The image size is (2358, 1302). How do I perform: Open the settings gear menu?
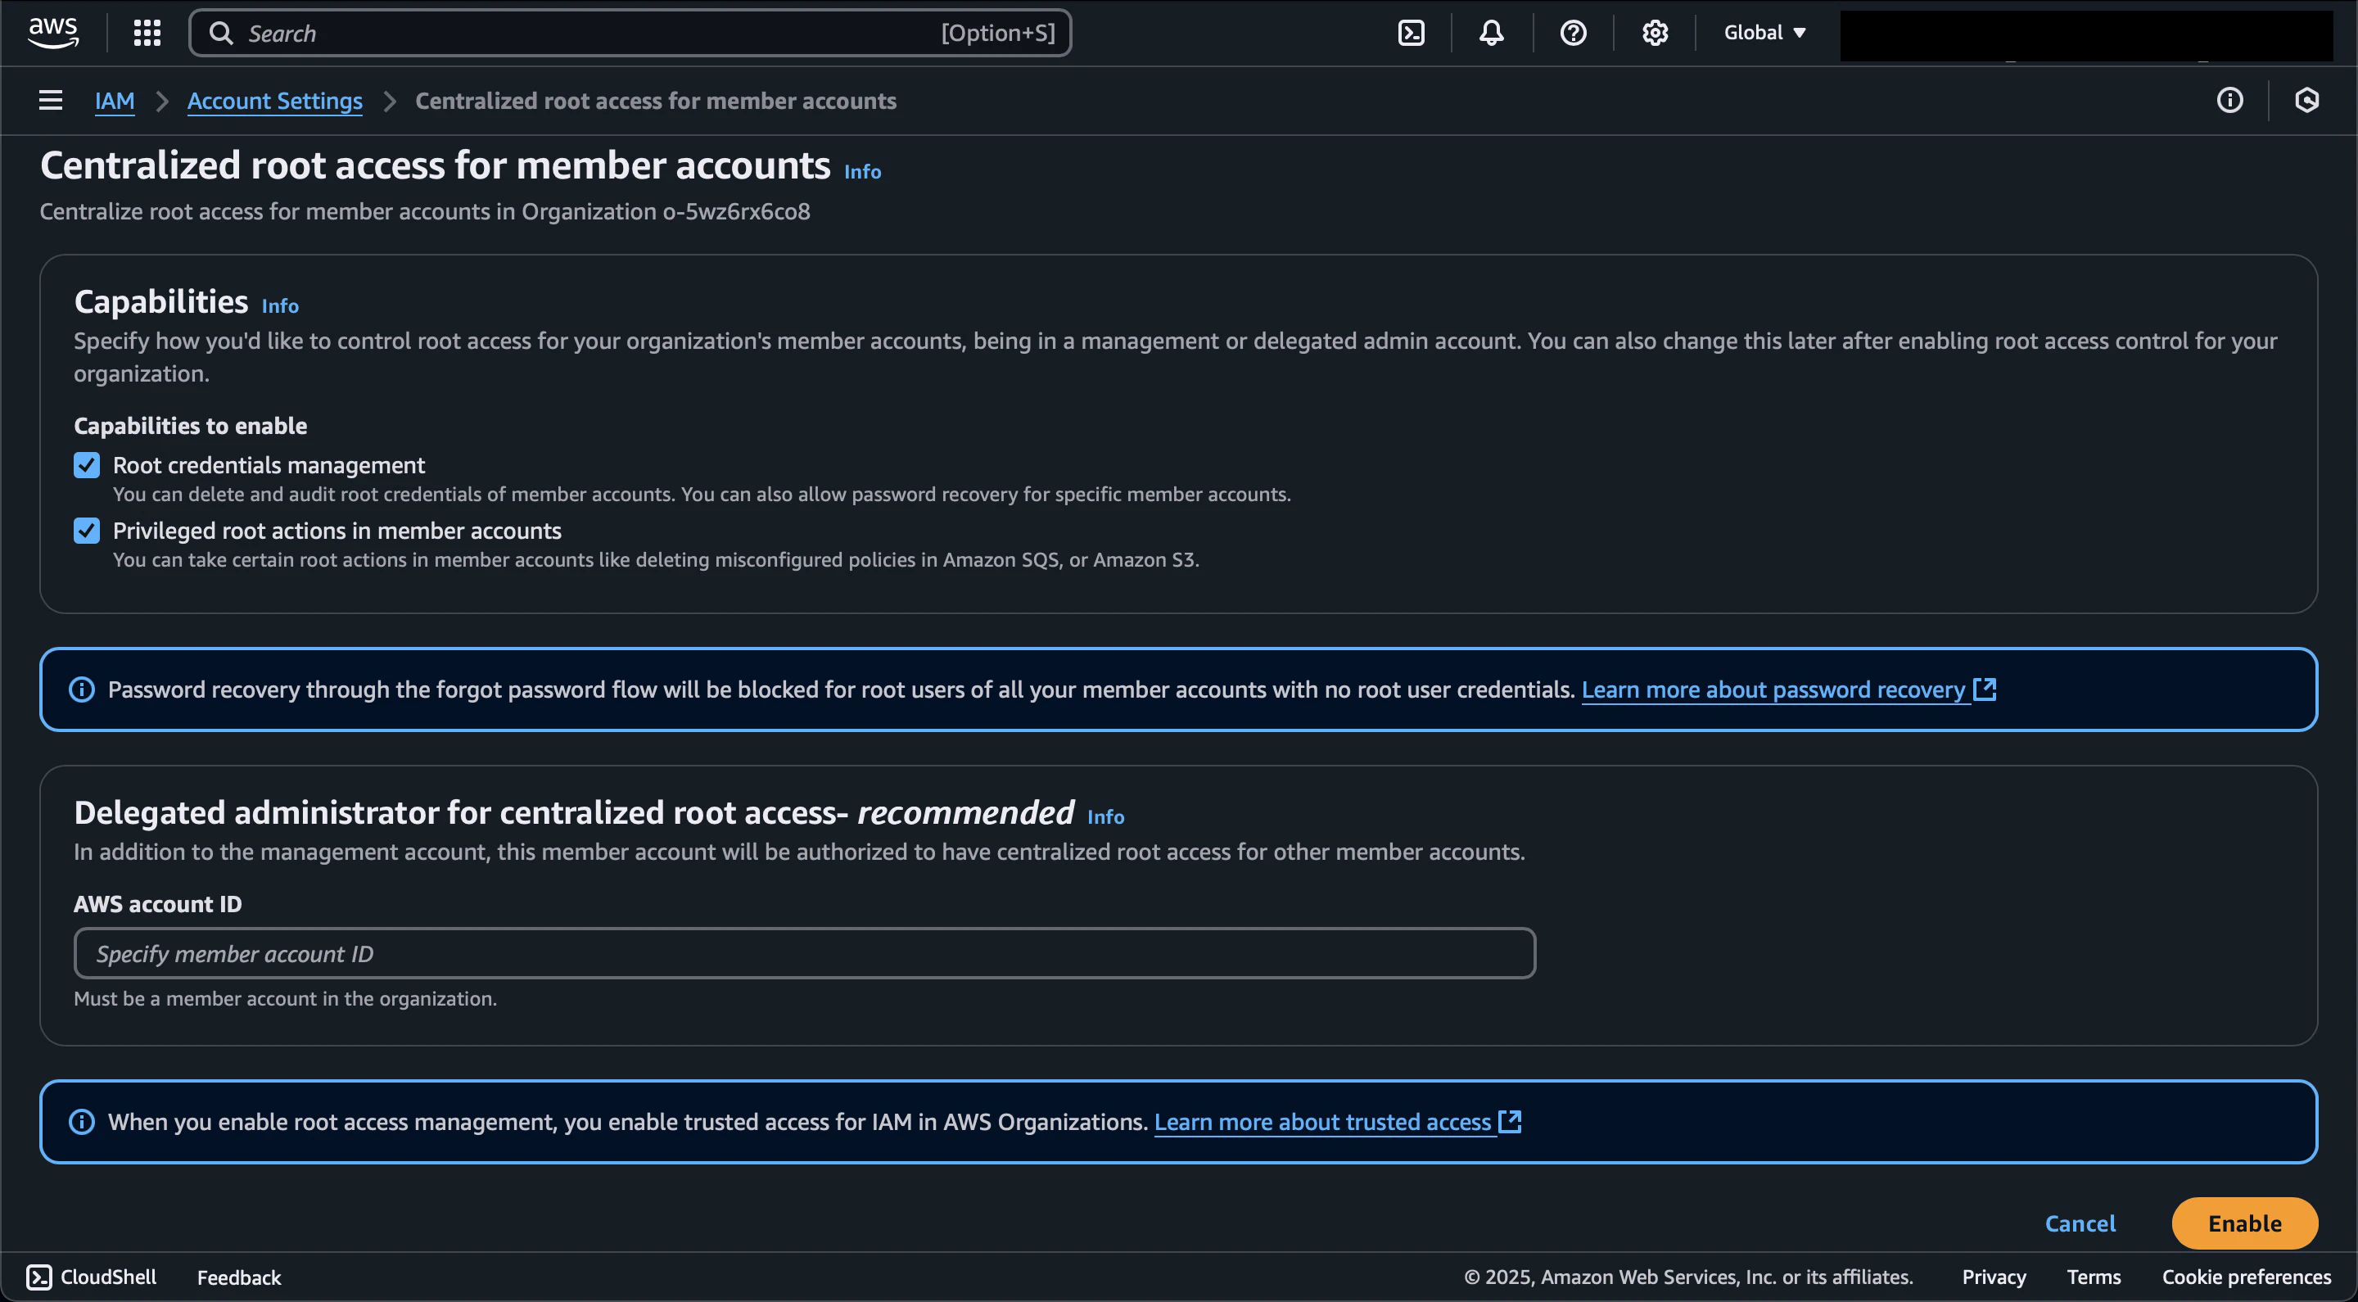1654,33
